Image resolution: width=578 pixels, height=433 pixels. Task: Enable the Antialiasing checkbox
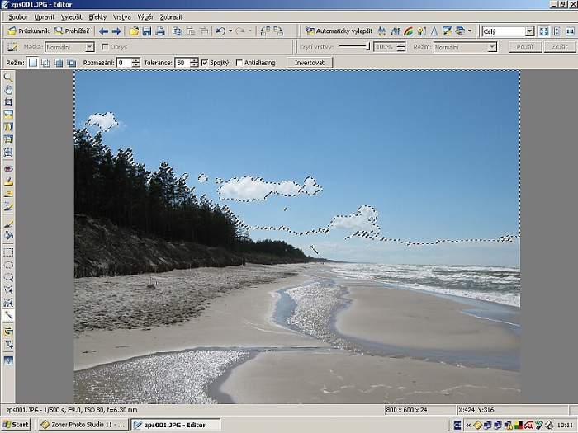(239, 63)
